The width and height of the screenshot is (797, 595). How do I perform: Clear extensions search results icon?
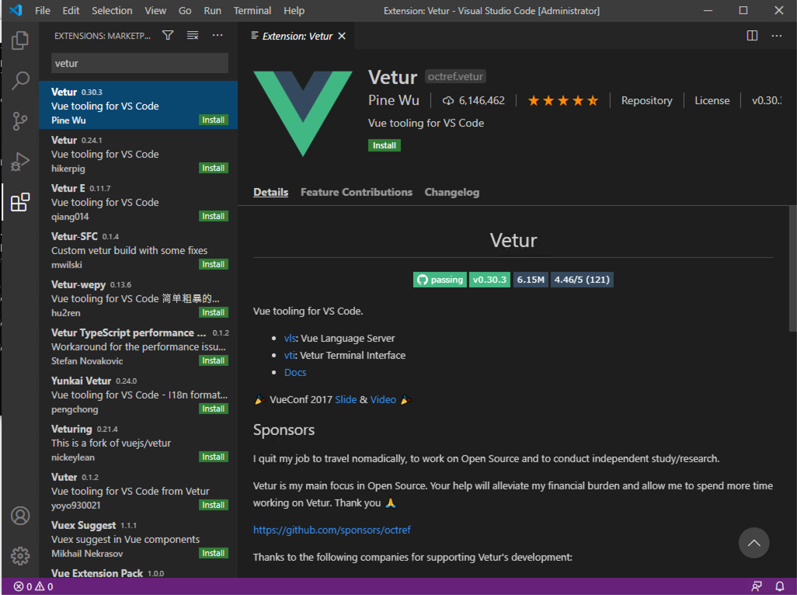click(x=193, y=35)
